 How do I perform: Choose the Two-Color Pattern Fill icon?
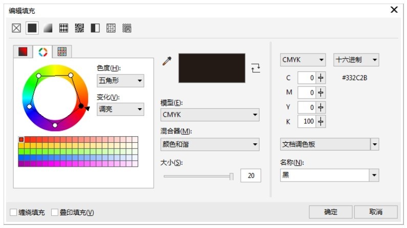(x=95, y=28)
